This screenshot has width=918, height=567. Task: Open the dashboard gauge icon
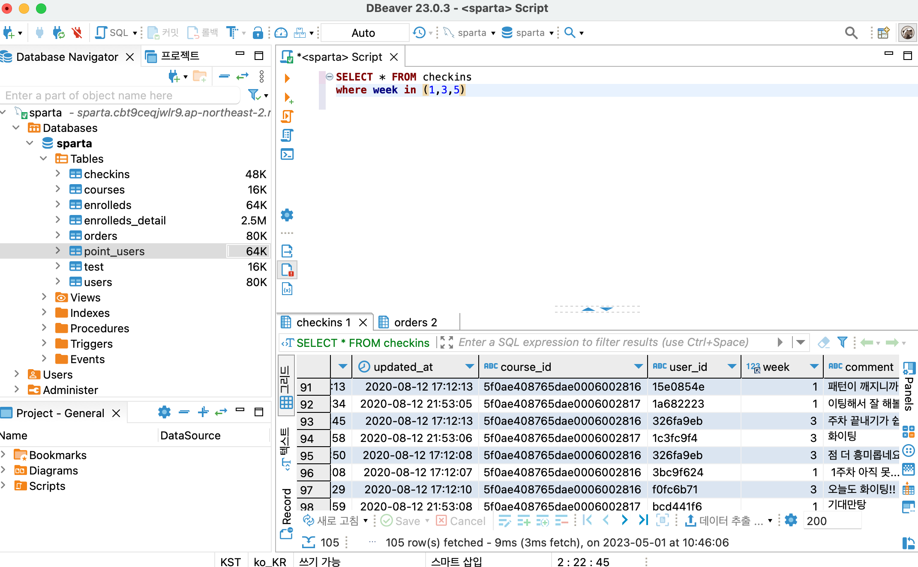[281, 33]
